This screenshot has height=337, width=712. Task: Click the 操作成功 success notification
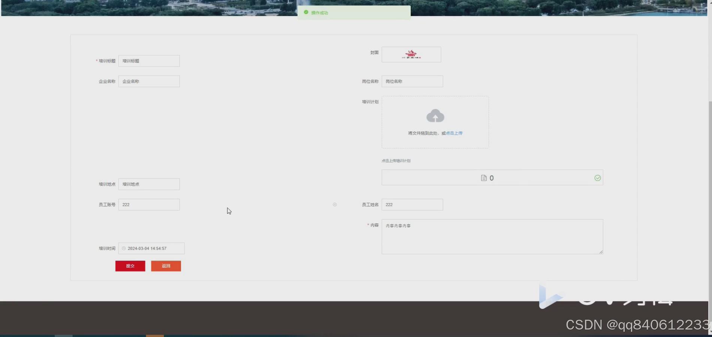click(354, 12)
